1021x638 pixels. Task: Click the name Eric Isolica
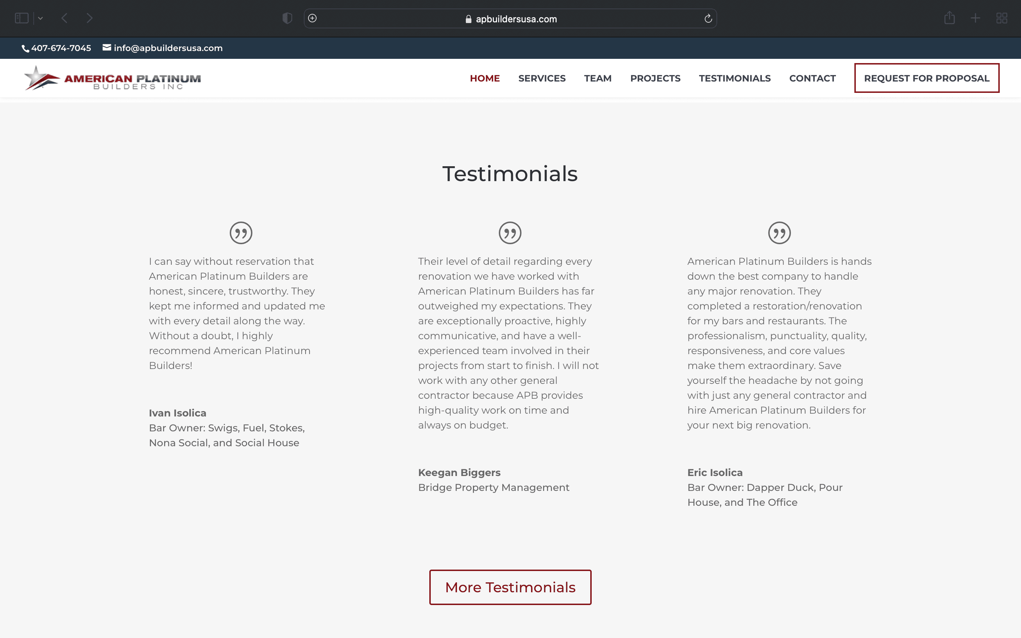point(715,472)
